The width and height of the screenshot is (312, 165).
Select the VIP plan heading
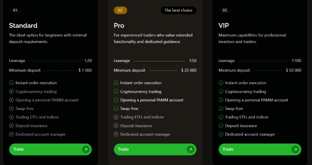(x=224, y=26)
